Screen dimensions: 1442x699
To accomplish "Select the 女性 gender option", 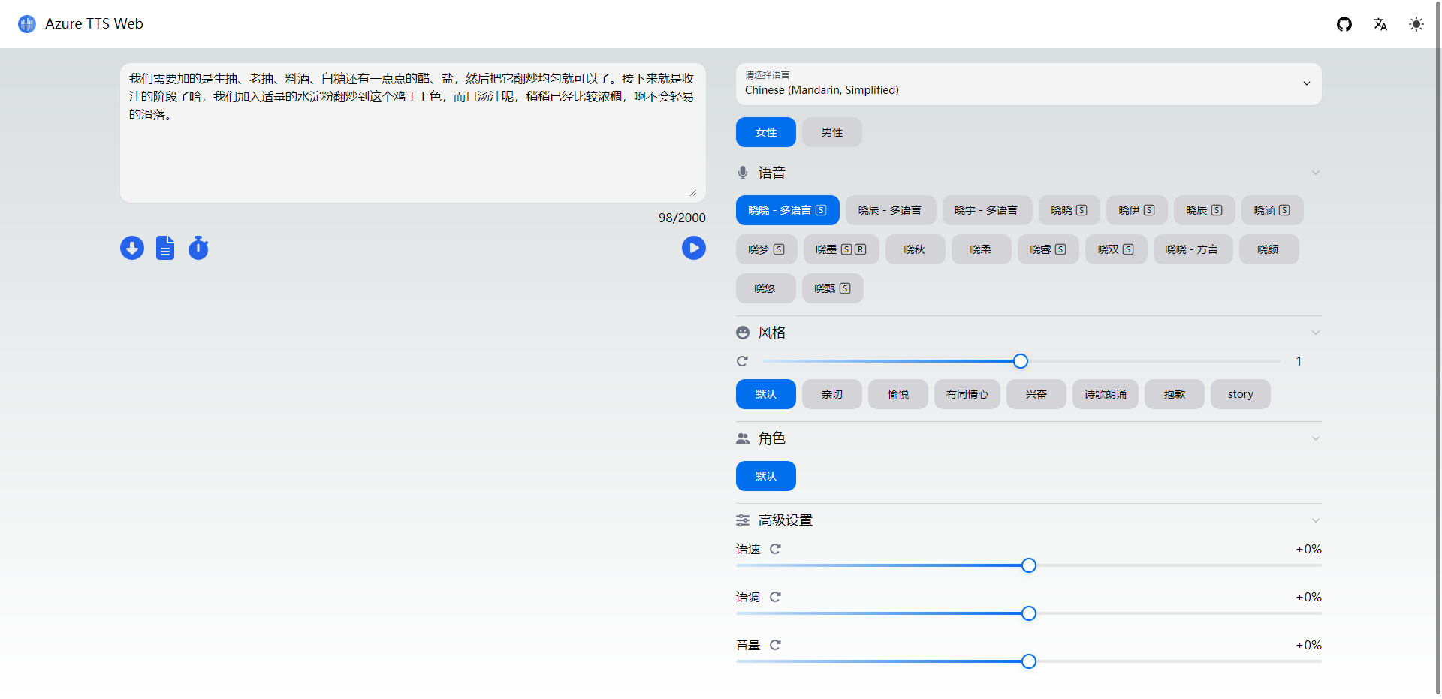I will tap(765, 131).
